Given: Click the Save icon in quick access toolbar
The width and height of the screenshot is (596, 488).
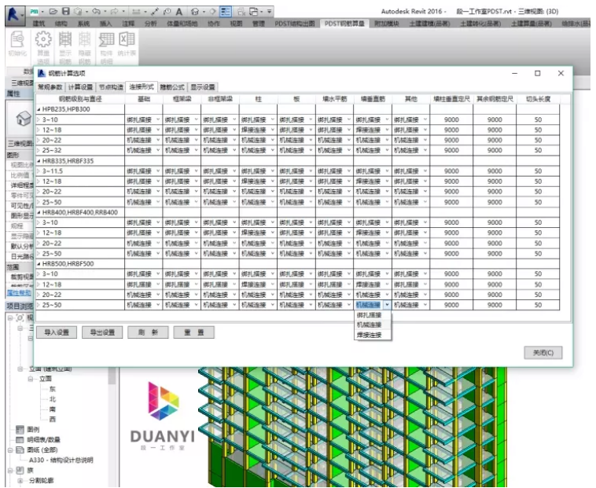Looking at the screenshot, I should pos(65,13).
